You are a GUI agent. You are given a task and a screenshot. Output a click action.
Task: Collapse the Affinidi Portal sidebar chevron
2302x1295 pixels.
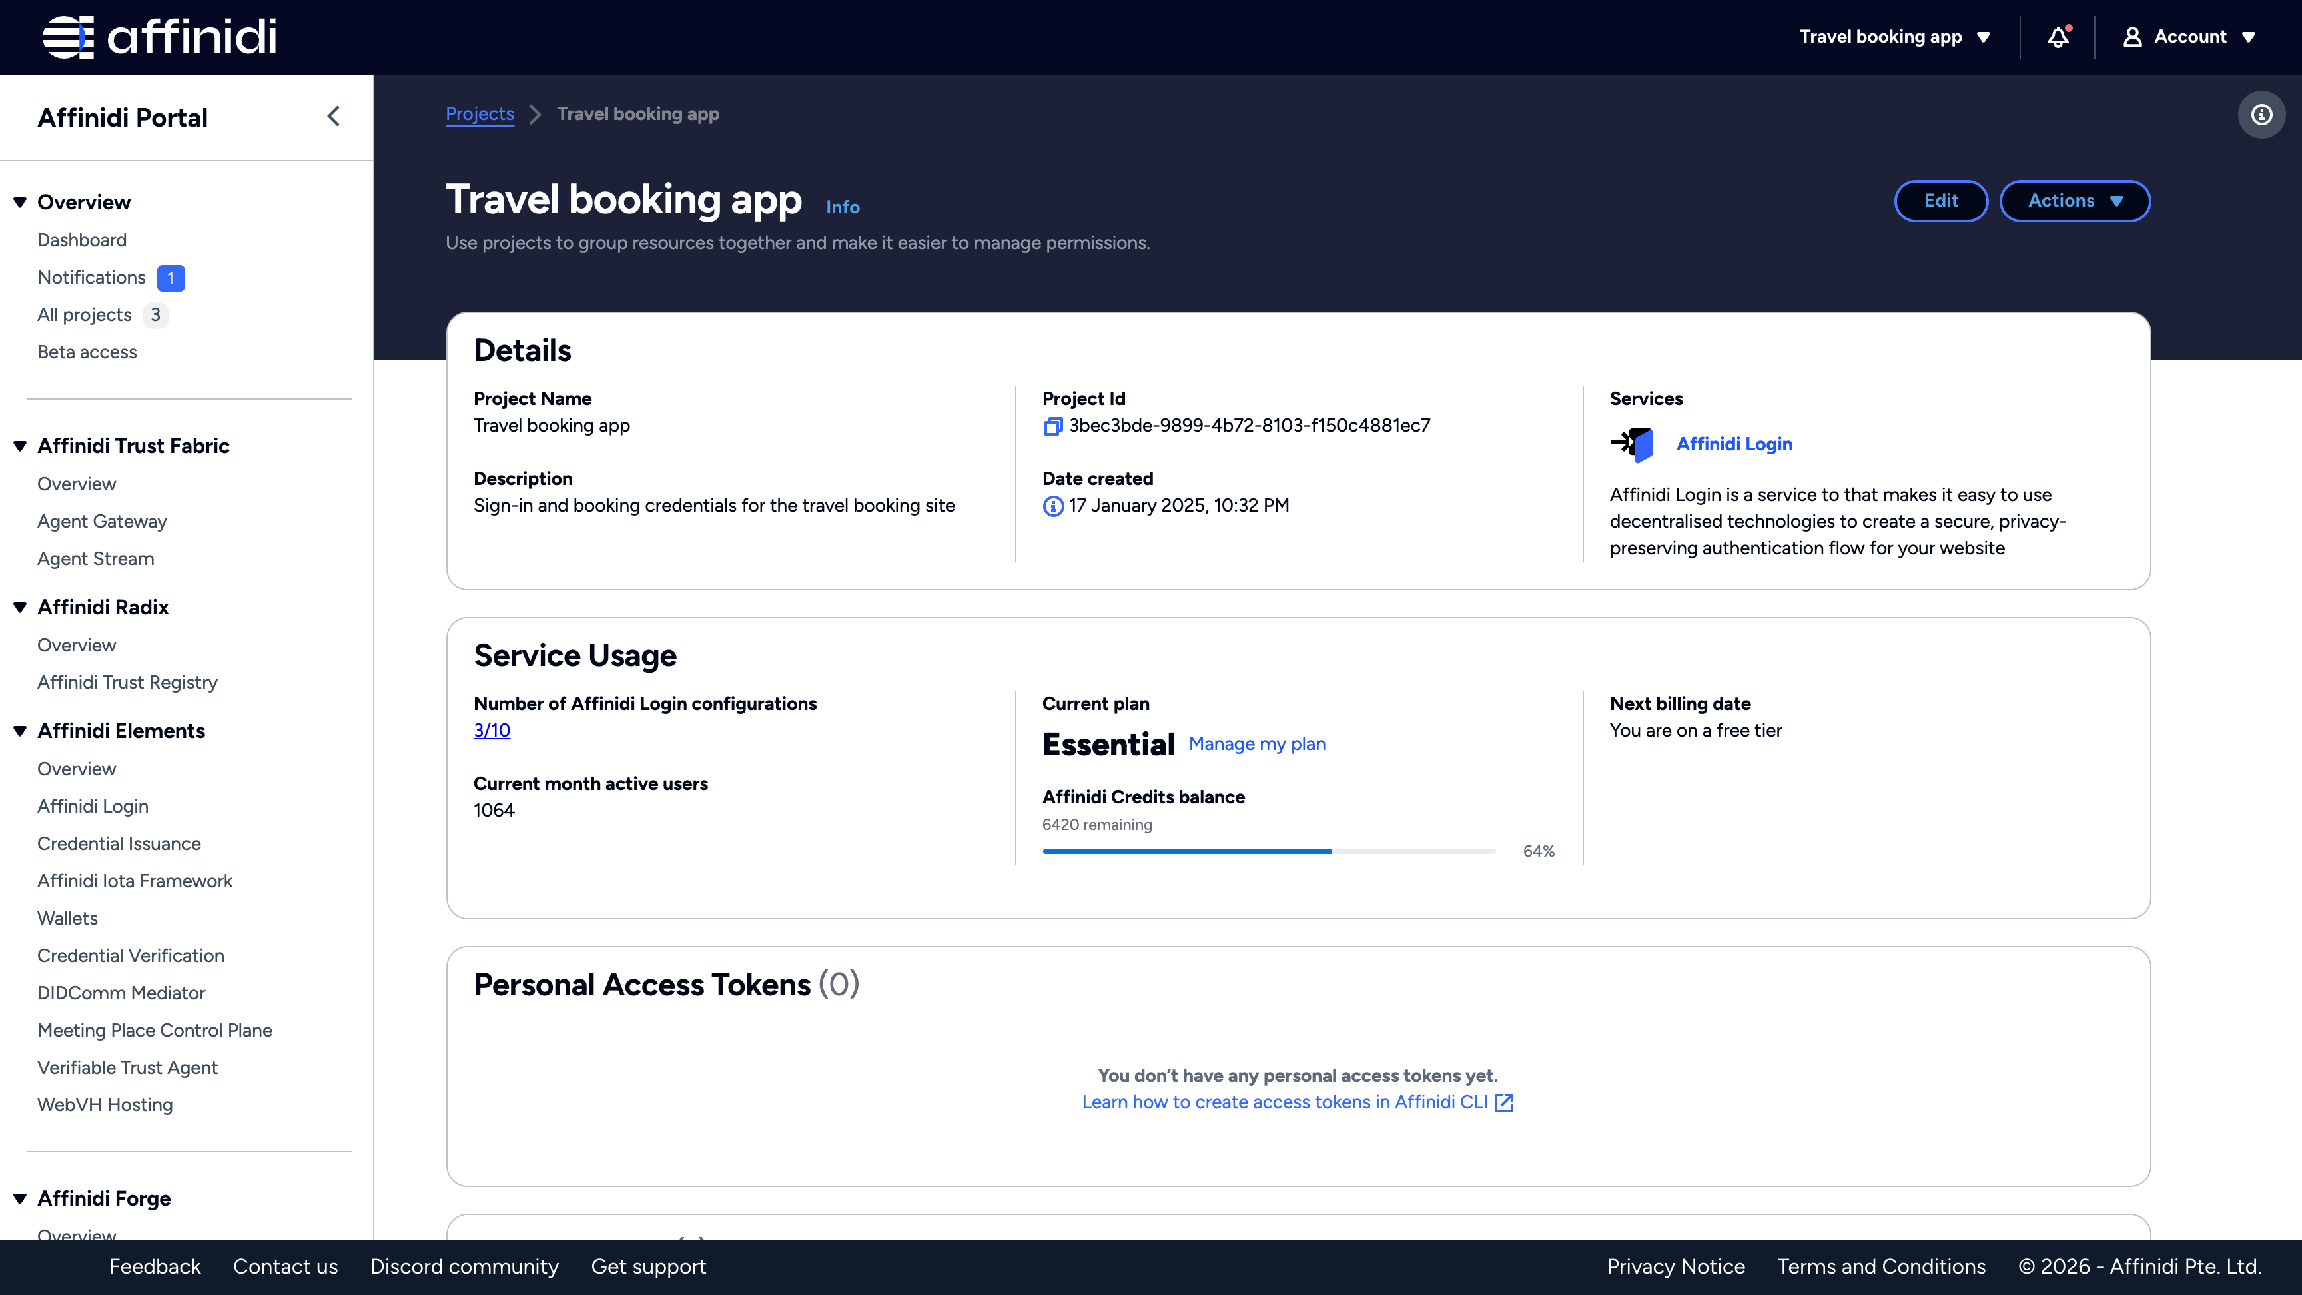pos(333,116)
